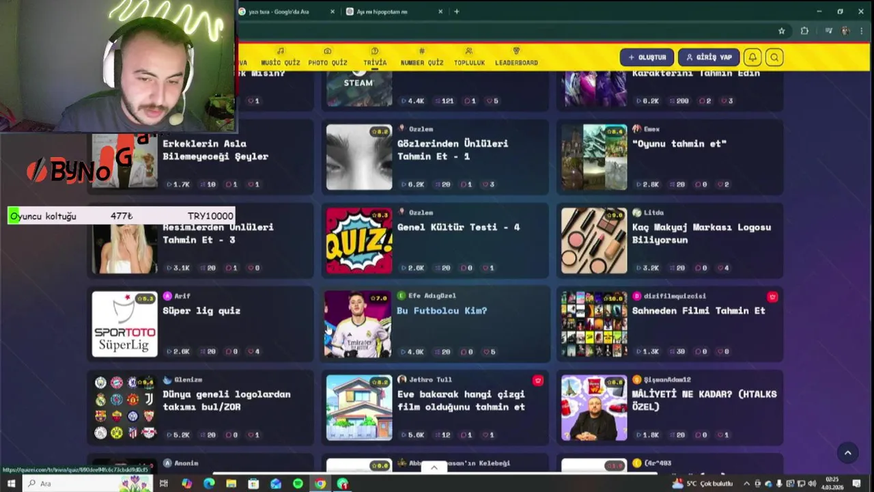
Task: Open 'Kaç Makyaj Markası Logosu Biliyorsun' quiz
Action: click(701, 233)
